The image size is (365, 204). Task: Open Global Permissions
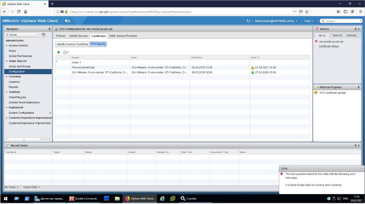(21, 56)
